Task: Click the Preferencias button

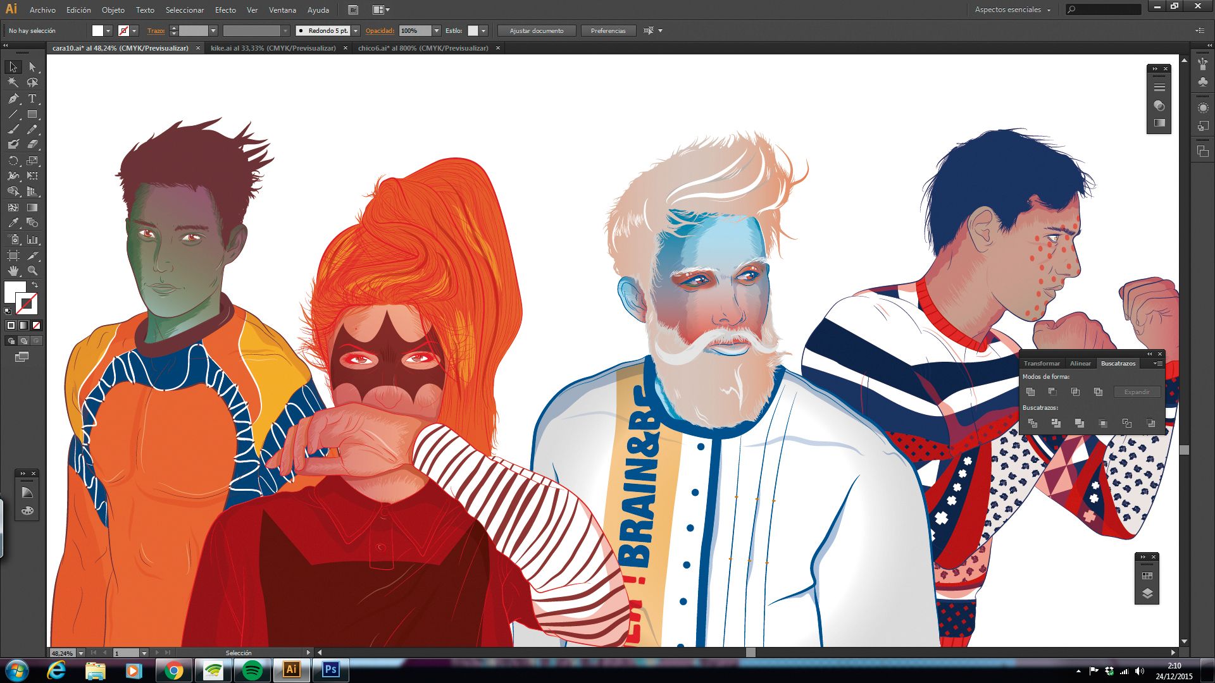Action: tap(608, 30)
